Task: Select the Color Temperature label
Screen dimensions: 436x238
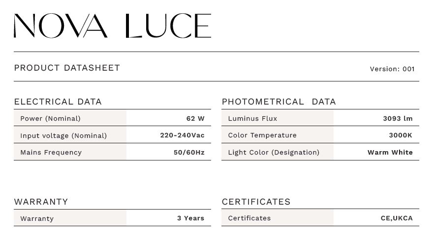Action: (262, 135)
